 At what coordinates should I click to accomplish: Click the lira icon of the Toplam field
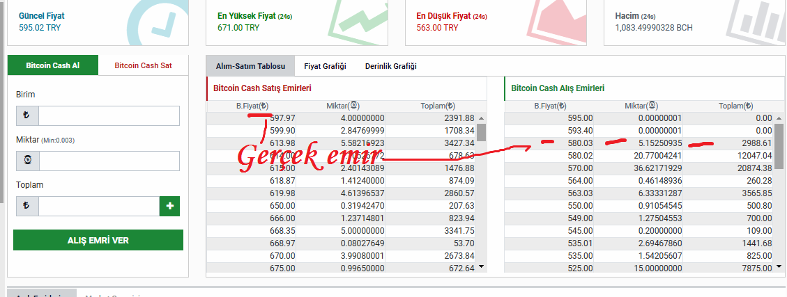[x=27, y=207]
